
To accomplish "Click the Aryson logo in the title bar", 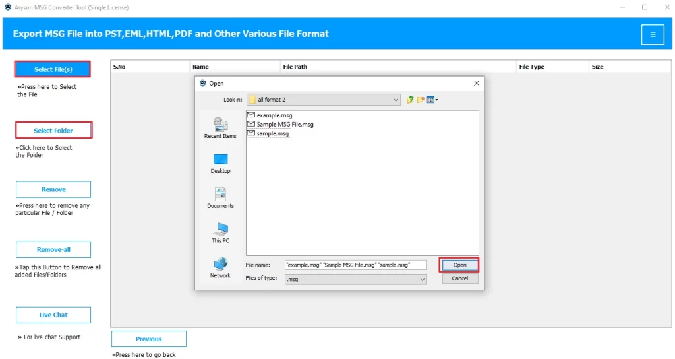I will [8, 7].
